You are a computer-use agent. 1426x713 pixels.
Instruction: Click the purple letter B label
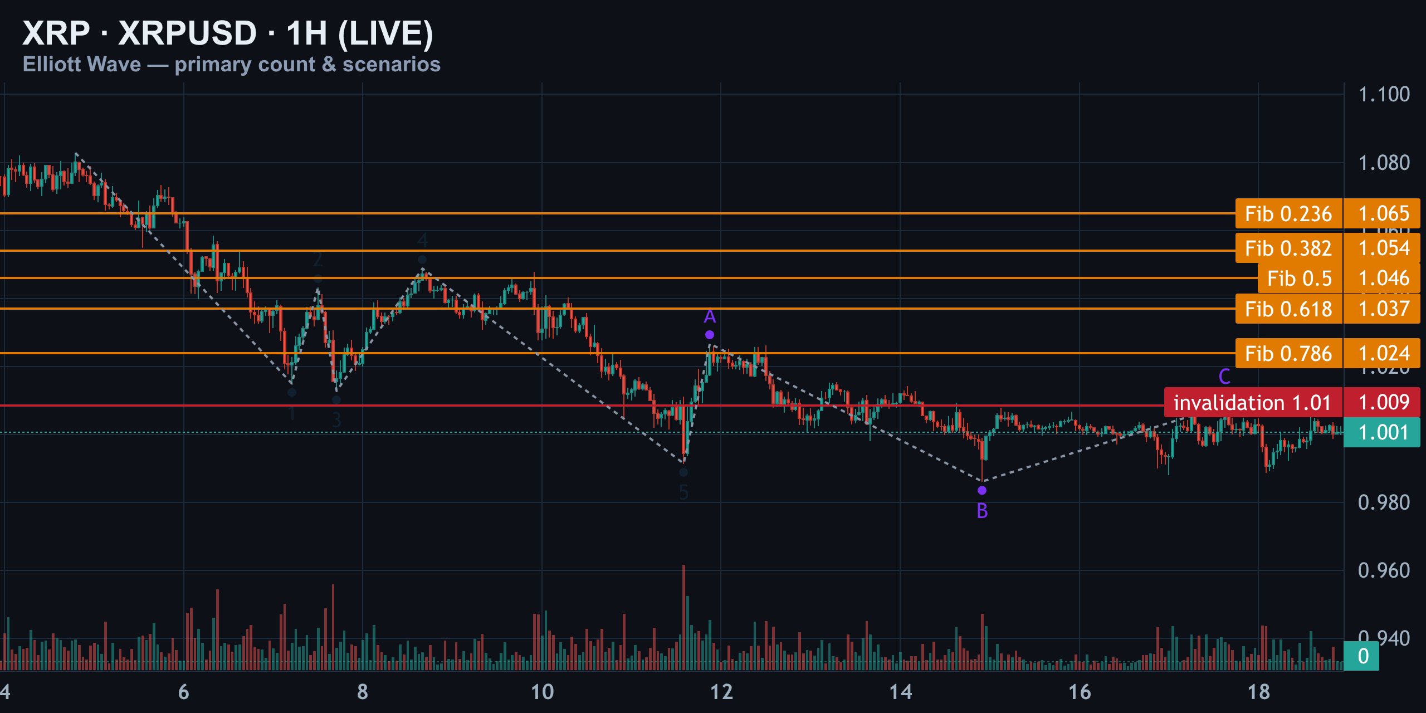[982, 511]
